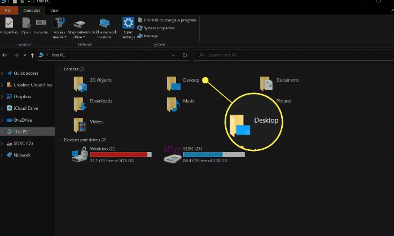The image size is (394, 236).
Task: Expand Quick access in navigation pane
Action: (3, 73)
